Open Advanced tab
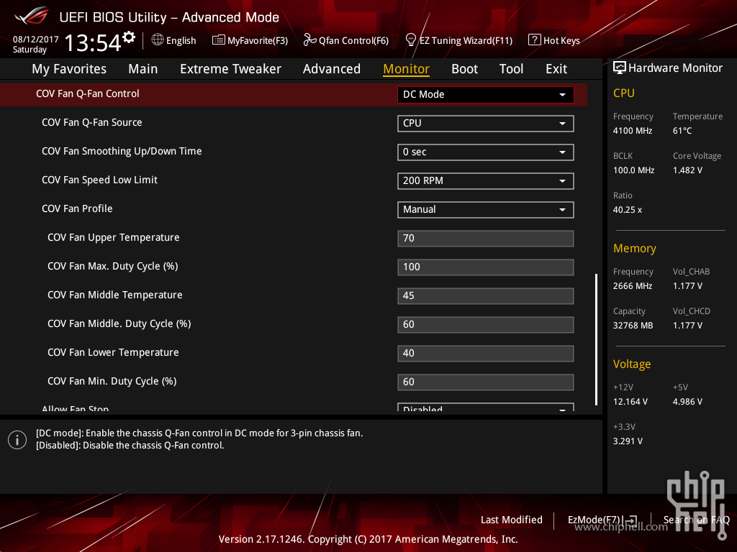 (x=331, y=69)
